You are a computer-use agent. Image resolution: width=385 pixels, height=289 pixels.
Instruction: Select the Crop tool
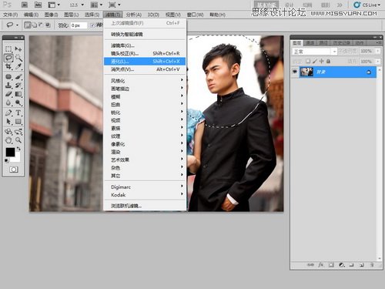[8, 66]
